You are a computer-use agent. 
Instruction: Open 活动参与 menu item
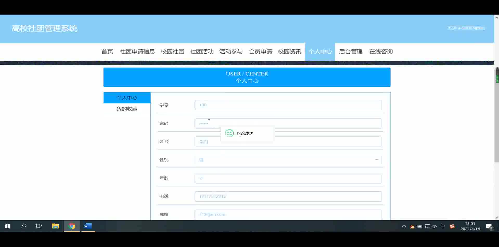coord(231,51)
